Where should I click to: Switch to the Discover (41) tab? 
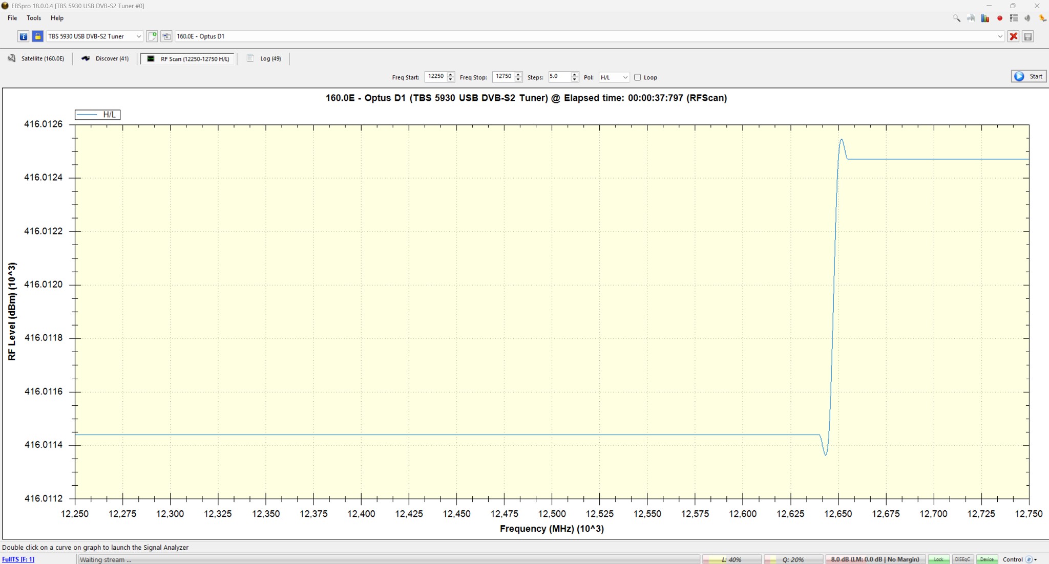(106, 59)
